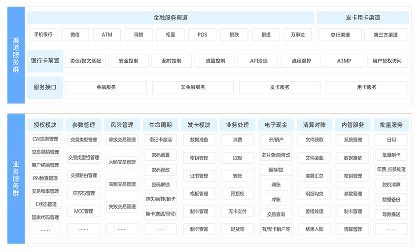Click the 差错处理 box

(x=314, y=212)
